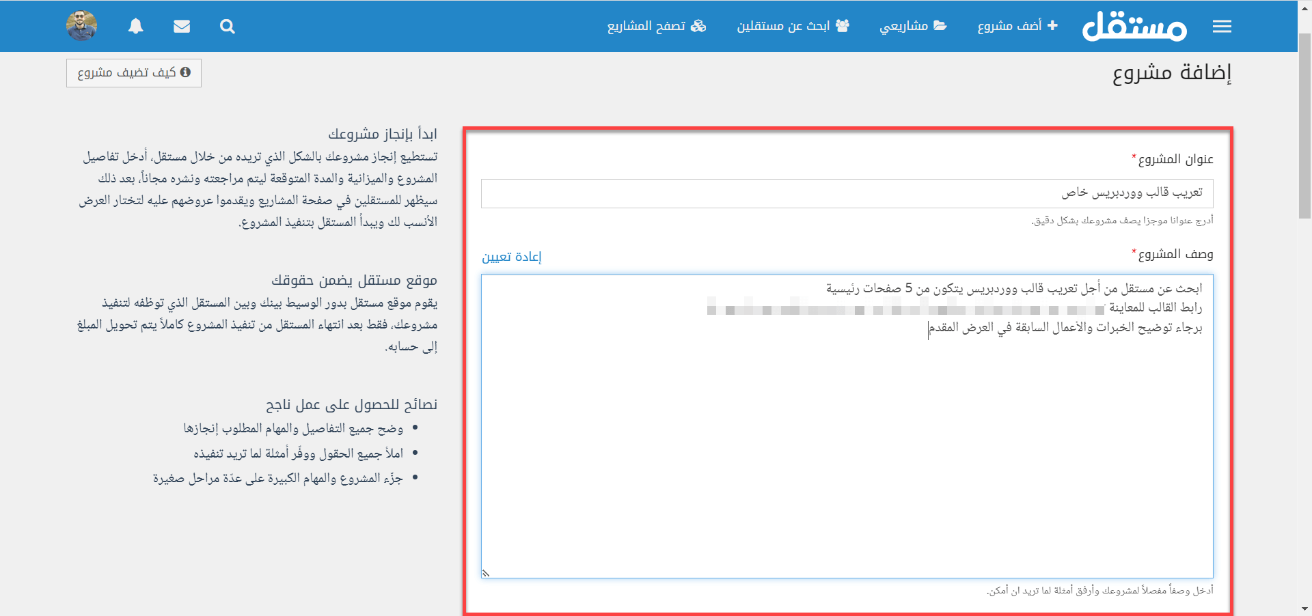Open تصفح المشاريع in the navbar

click(656, 26)
